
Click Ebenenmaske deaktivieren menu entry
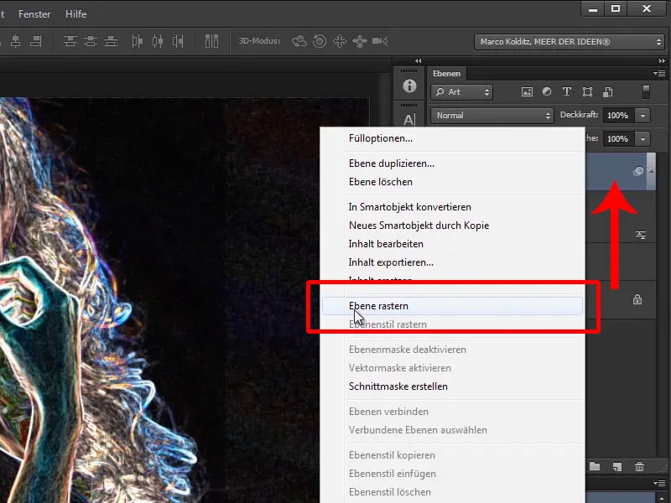[x=453, y=350]
